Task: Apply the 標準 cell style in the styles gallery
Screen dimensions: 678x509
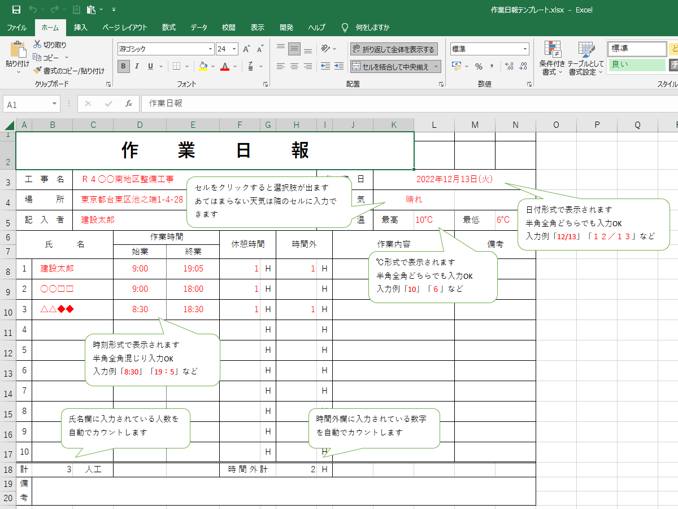Action: coord(637,49)
